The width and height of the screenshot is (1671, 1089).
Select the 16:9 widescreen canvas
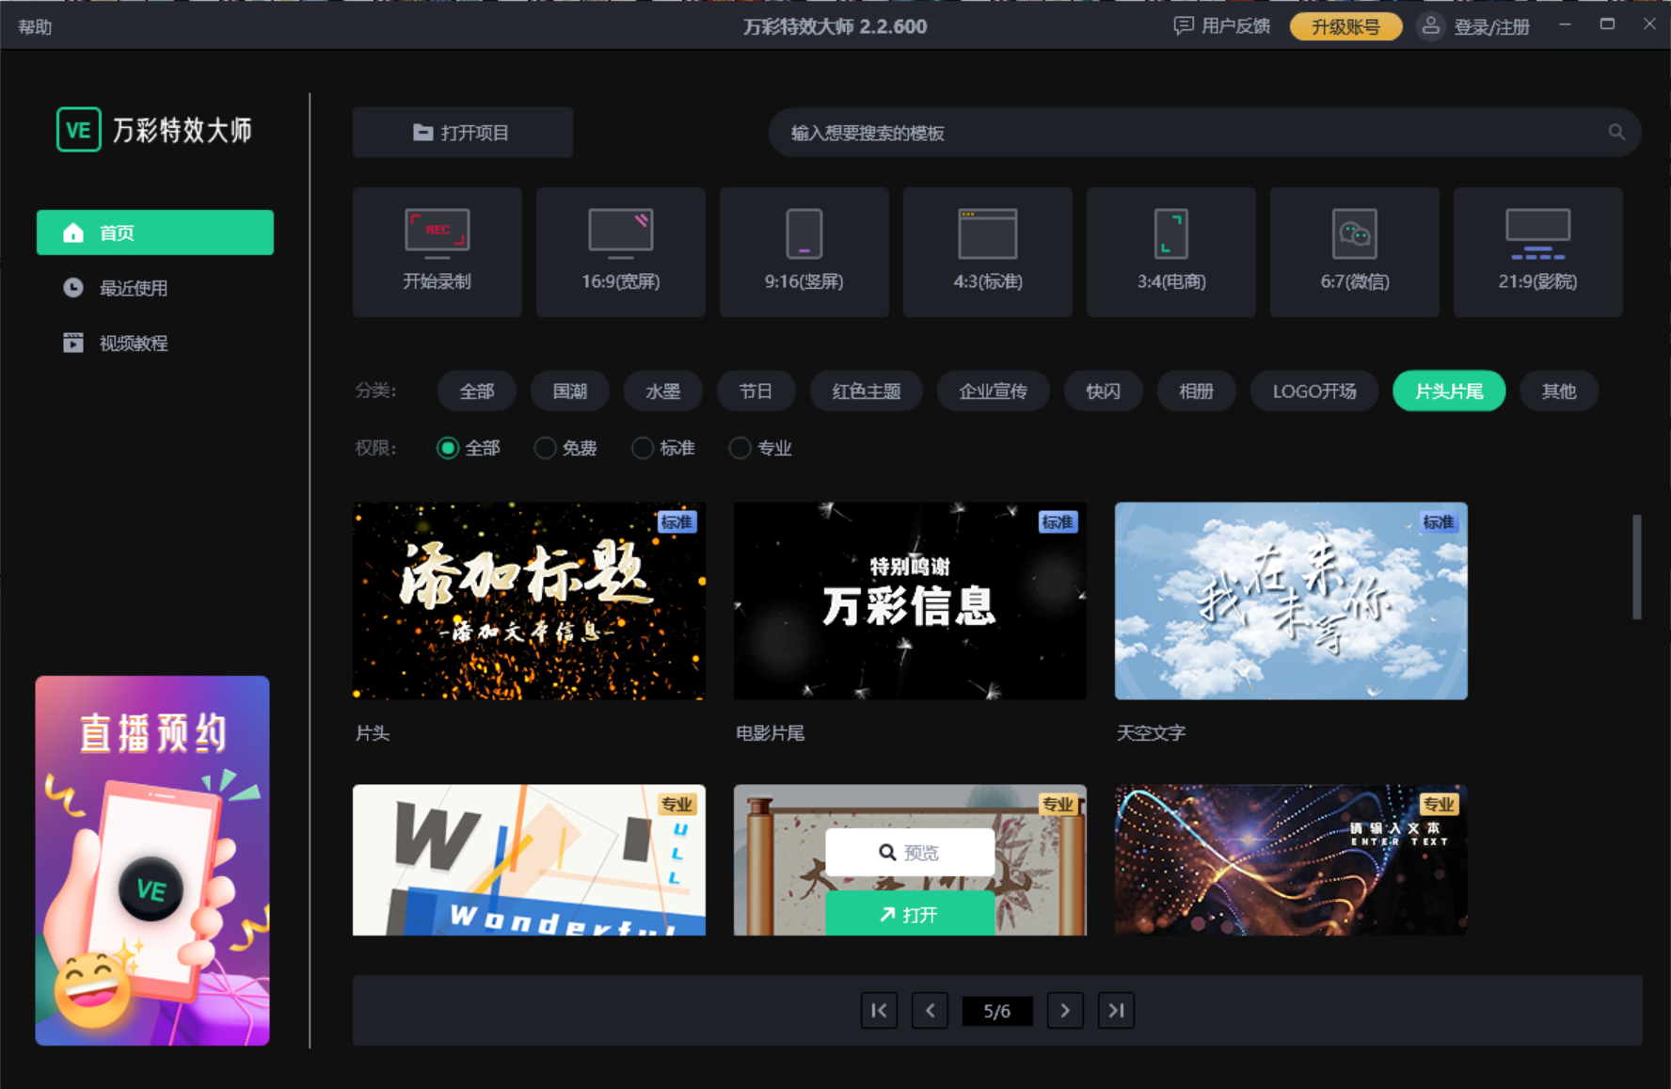[620, 251]
